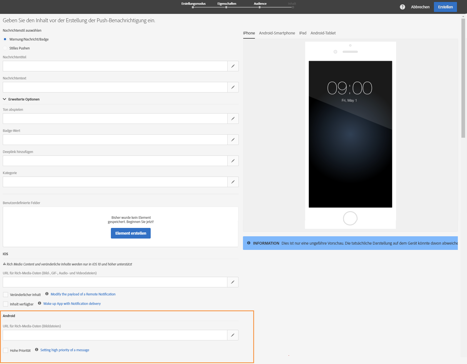Go to Erstellungsmodus wizard step
Viewport: 467px width, 364px height.
pos(193,5)
